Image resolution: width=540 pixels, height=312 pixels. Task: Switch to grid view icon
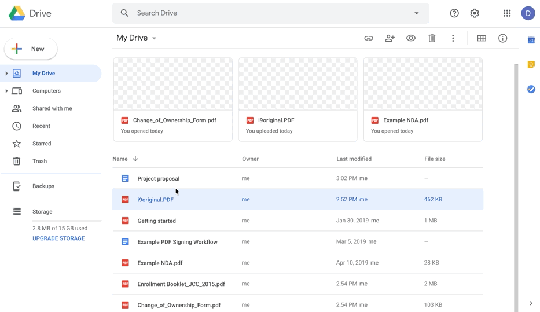pyautogui.click(x=482, y=38)
